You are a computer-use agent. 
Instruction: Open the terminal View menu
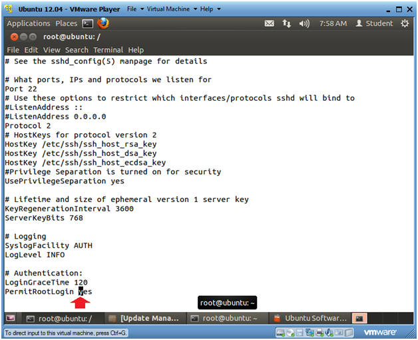[x=52, y=50]
